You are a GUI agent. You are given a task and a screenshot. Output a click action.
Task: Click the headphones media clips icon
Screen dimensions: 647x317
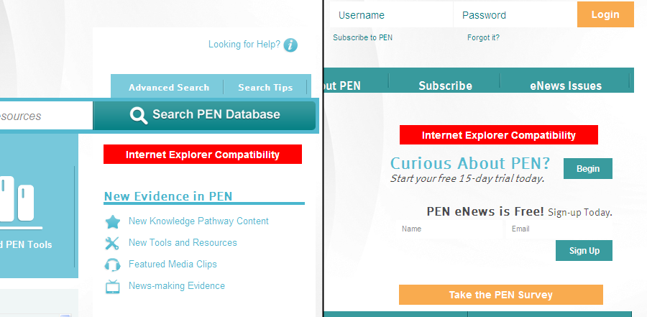(112, 265)
